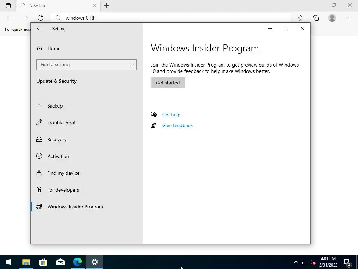Click the back arrow in Settings

39,28
